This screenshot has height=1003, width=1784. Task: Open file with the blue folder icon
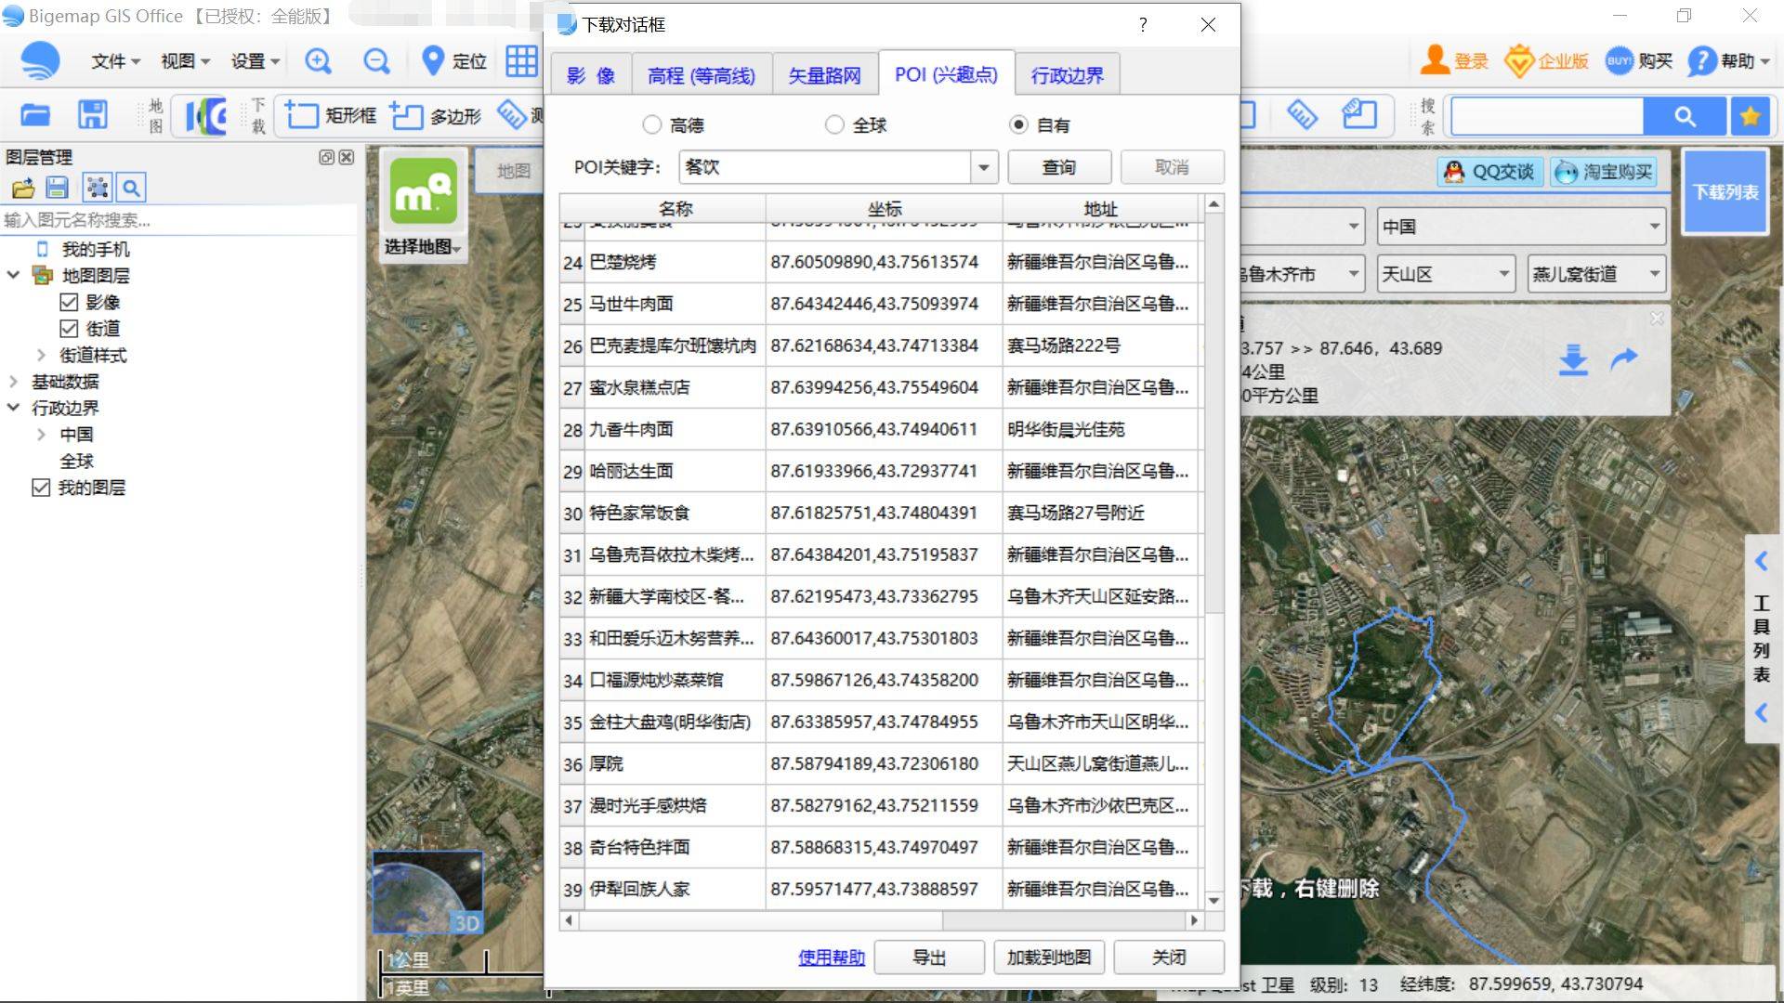[35, 115]
